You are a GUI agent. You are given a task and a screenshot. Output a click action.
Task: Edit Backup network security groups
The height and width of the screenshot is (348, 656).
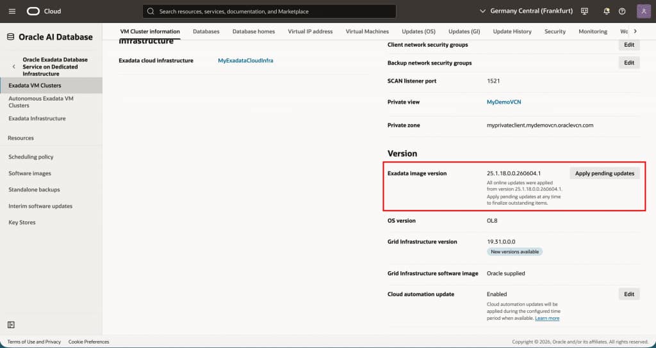629,63
